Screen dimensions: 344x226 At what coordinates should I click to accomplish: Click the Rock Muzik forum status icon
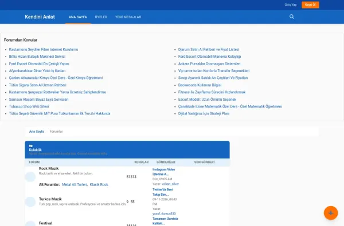tap(30, 176)
